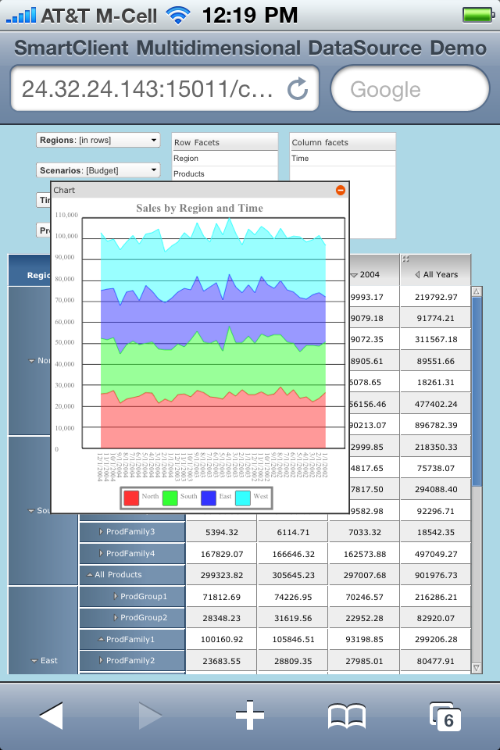
Task: Open the Regions [in rows] dropdown
Action: [x=98, y=140]
